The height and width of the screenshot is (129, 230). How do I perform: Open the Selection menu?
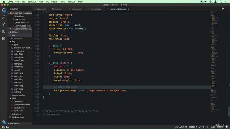coord(32,1)
